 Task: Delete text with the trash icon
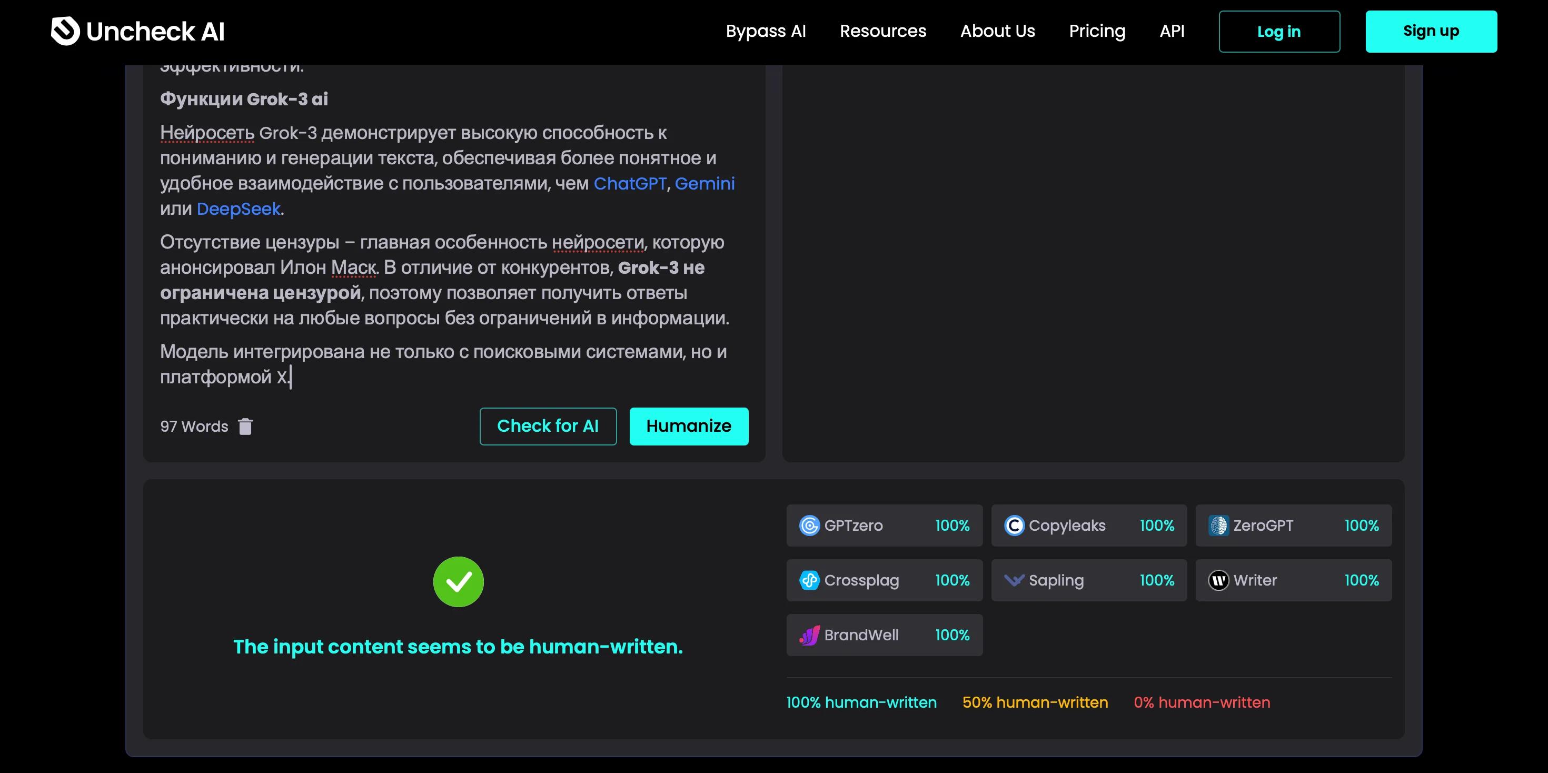[x=245, y=426]
